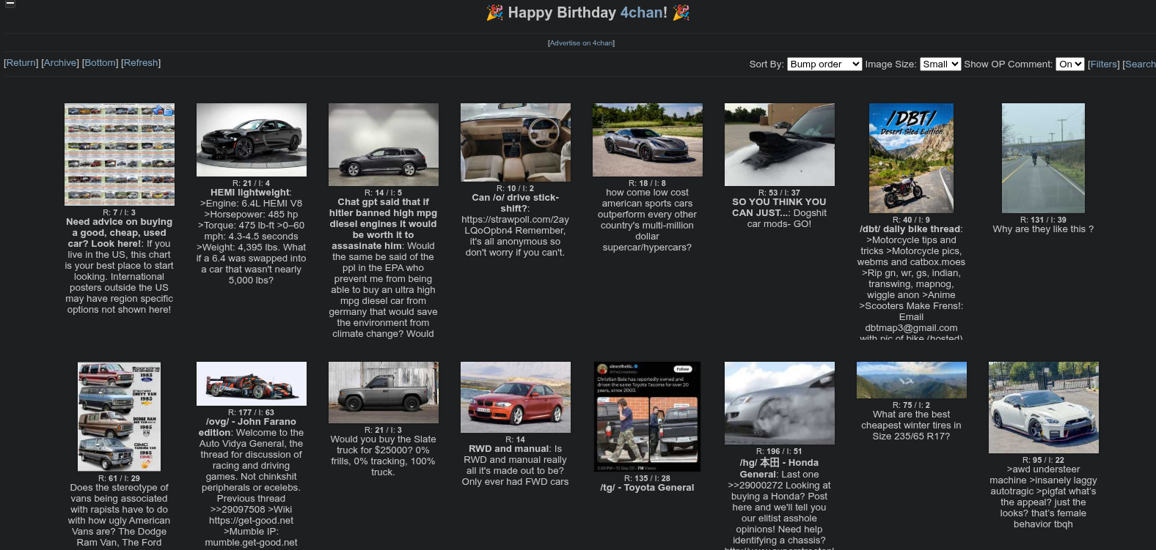1156x550 pixels.
Task: Jump to Bottom link
Action: click(x=100, y=63)
